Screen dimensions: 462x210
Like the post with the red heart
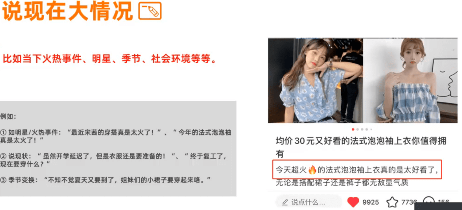click(x=353, y=202)
